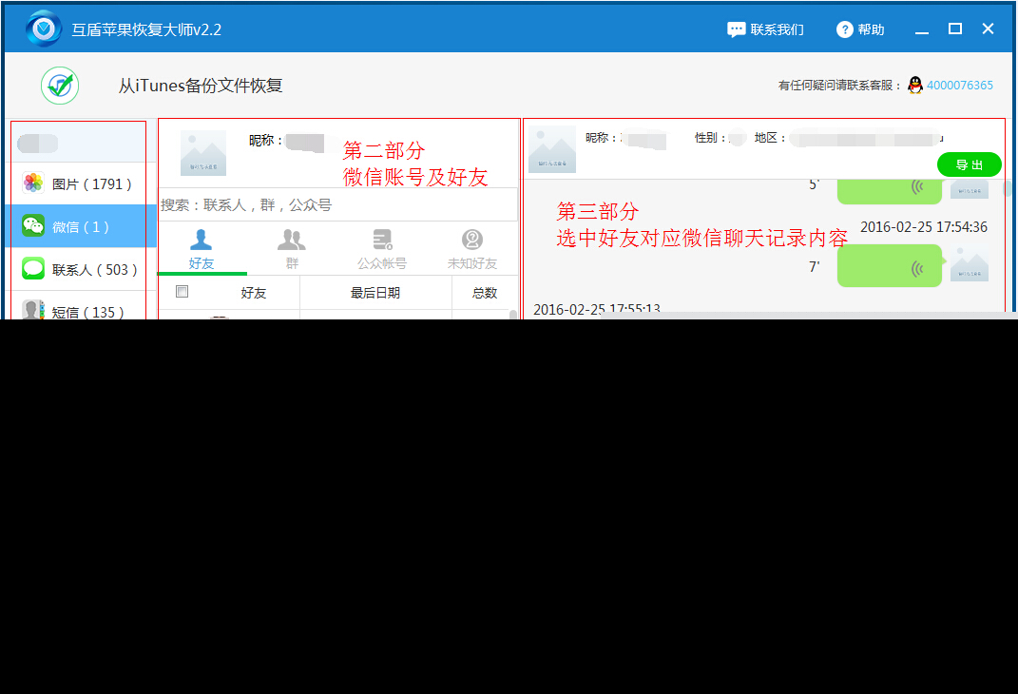Click the WeChat account avatar thumbnail

[203, 153]
